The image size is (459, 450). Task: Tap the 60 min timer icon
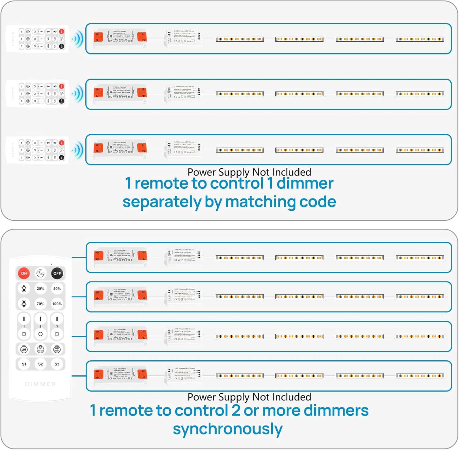(x=57, y=349)
